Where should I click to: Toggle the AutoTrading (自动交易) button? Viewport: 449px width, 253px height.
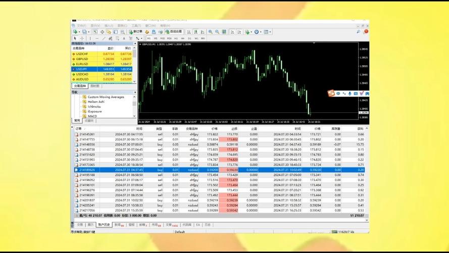pyautogui.click(x=174, y=32)
